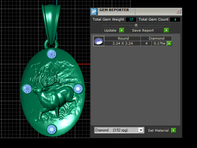
Task: Click the 'GEM REPORTER' title text
Action: click(x=114, y=10)
